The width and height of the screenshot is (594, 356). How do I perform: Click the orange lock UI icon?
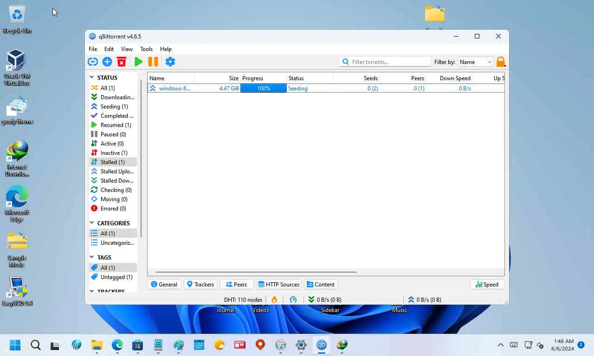click(x=501, y=62)
